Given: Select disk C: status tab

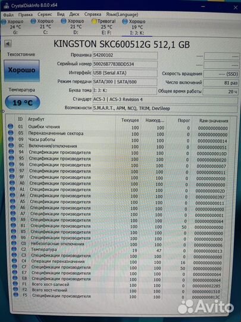Looking at the screenshot, I should [x=43, y=27].
